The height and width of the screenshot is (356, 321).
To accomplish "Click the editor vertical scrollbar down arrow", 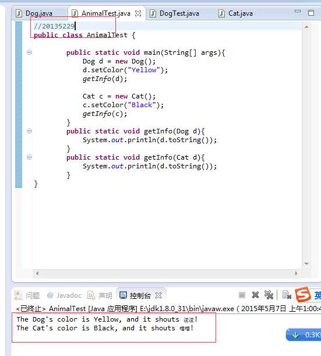I will (x=306, y=263).
